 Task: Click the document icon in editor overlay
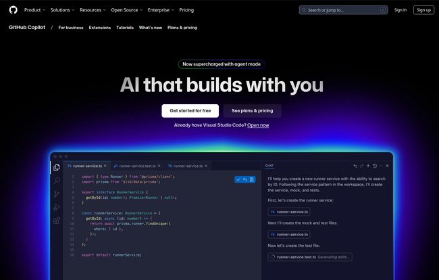click(252, 179)
